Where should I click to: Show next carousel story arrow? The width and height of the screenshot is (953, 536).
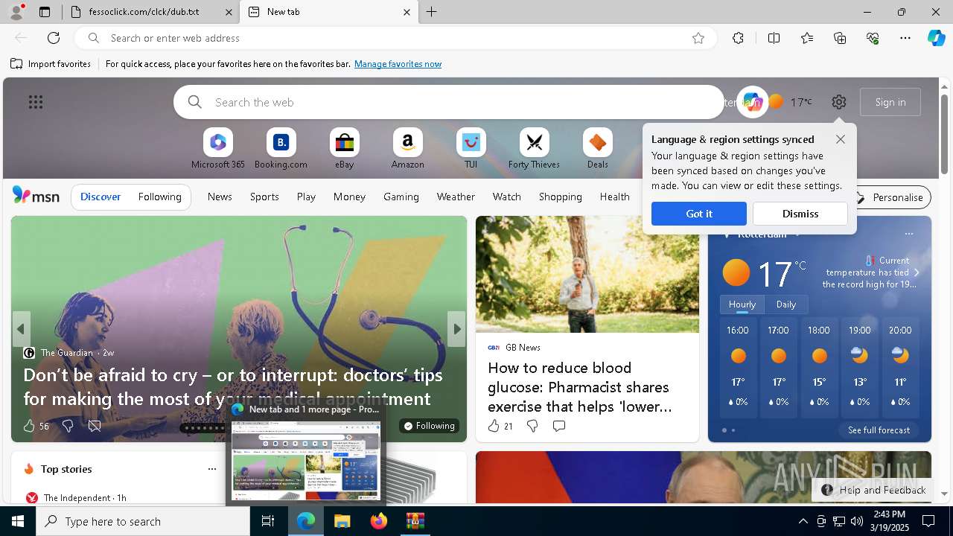click(456, 329)
